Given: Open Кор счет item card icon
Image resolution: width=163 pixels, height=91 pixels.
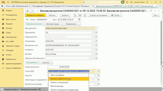Looking at the screenshot, I should [99, 75].
